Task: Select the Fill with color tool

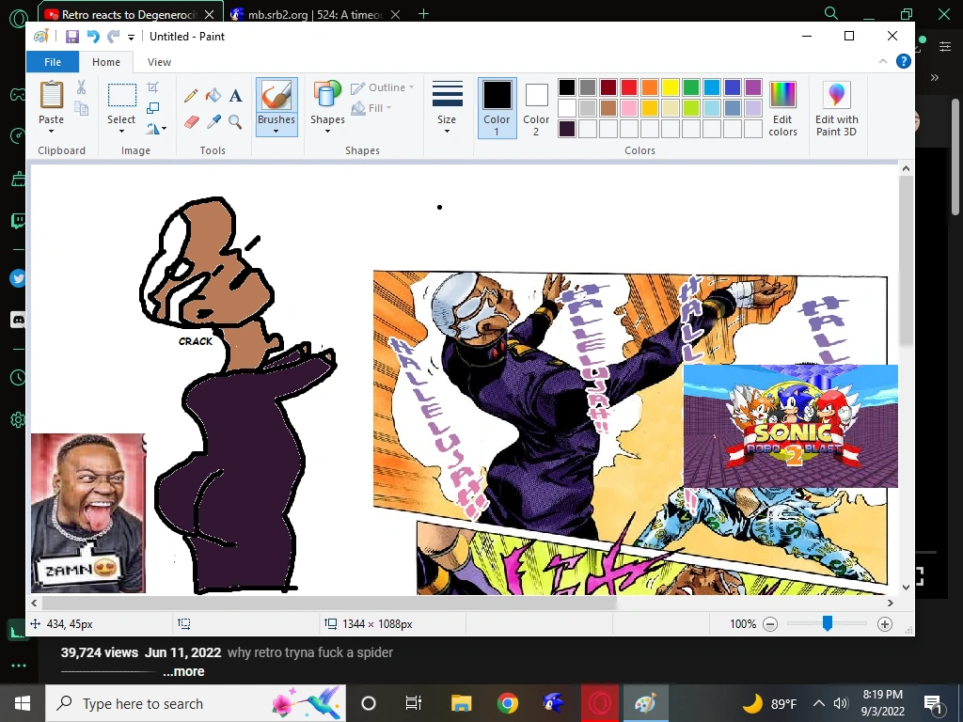Action: pos(212,95)
